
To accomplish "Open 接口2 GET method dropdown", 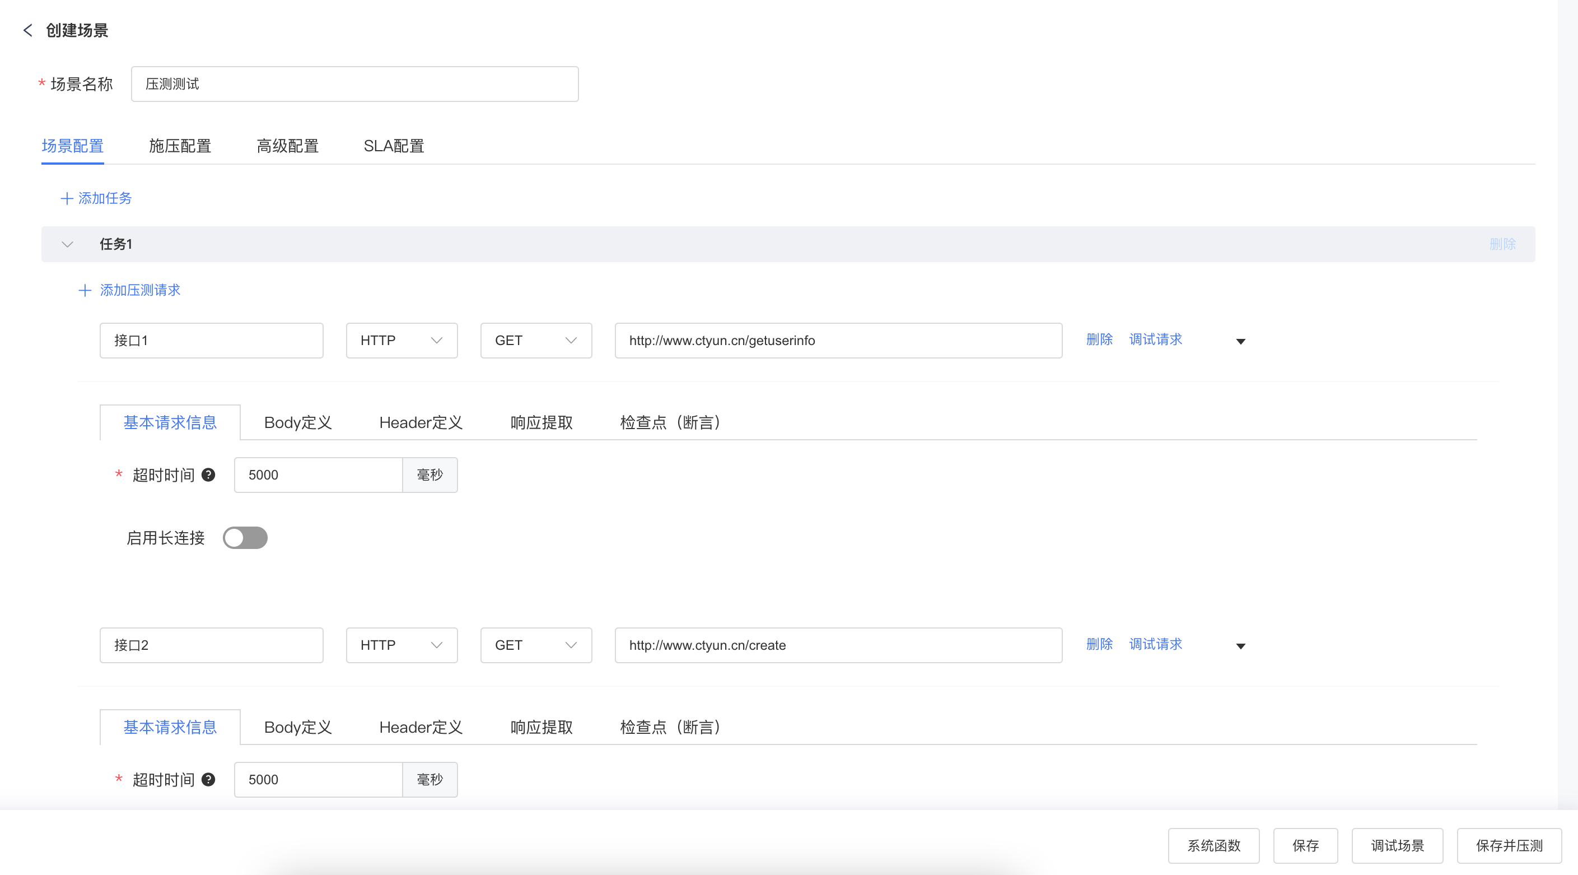I will [535, 645].
